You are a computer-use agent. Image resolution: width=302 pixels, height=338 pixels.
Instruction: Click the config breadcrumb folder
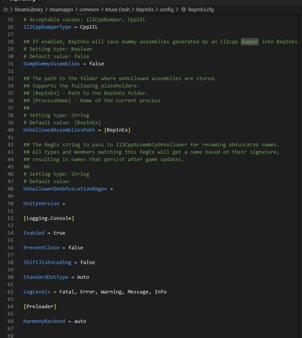pos(167,9)
